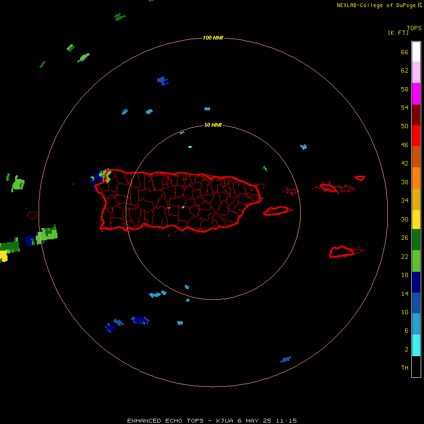
Task: Click the "TH" legend label
Action: click(405, 368)
